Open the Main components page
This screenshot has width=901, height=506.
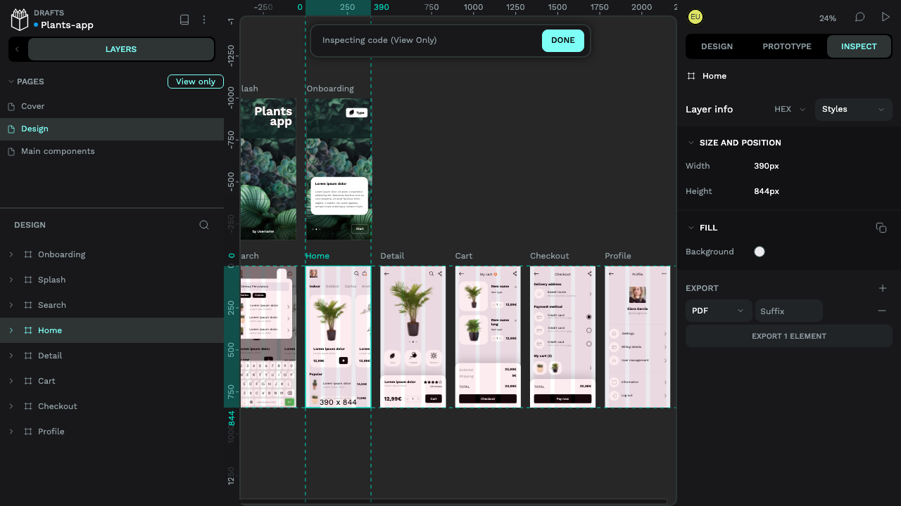112,151
